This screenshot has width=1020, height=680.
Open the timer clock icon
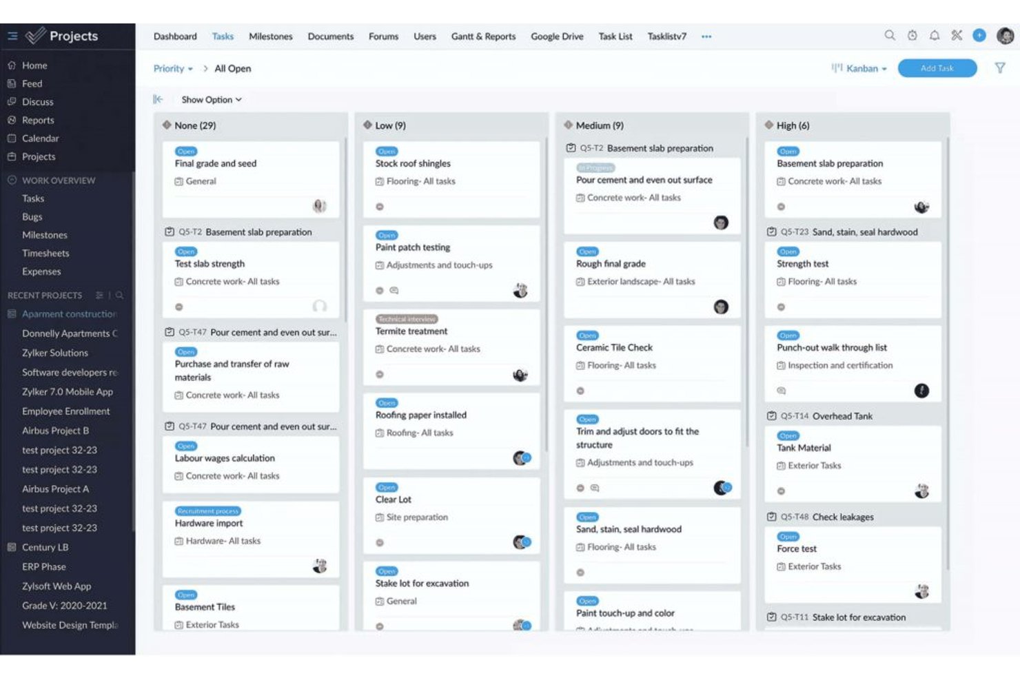[912, 35]
